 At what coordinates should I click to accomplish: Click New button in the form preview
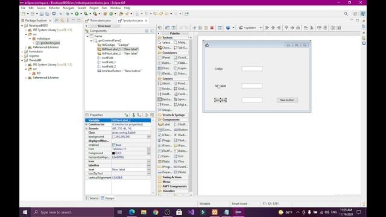pyautogui.click(x=287, y=100)
